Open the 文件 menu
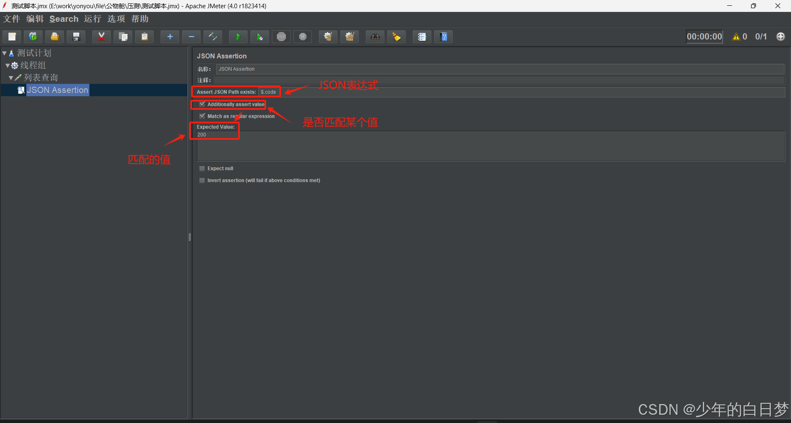The height and width of the screenshot is (423, 791). 12,19
